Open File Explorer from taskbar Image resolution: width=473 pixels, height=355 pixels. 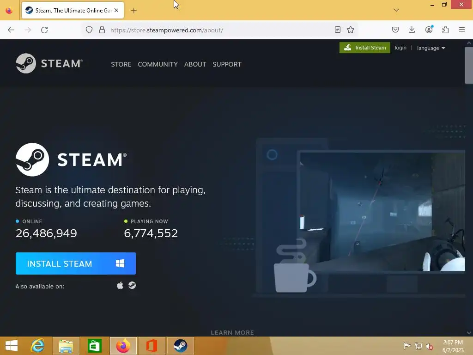click(x=66, y=346)
